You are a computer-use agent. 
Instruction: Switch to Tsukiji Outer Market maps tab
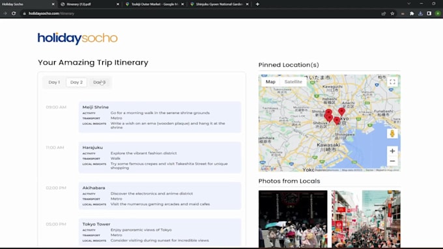pyautogui.click(x=154, y=5)
